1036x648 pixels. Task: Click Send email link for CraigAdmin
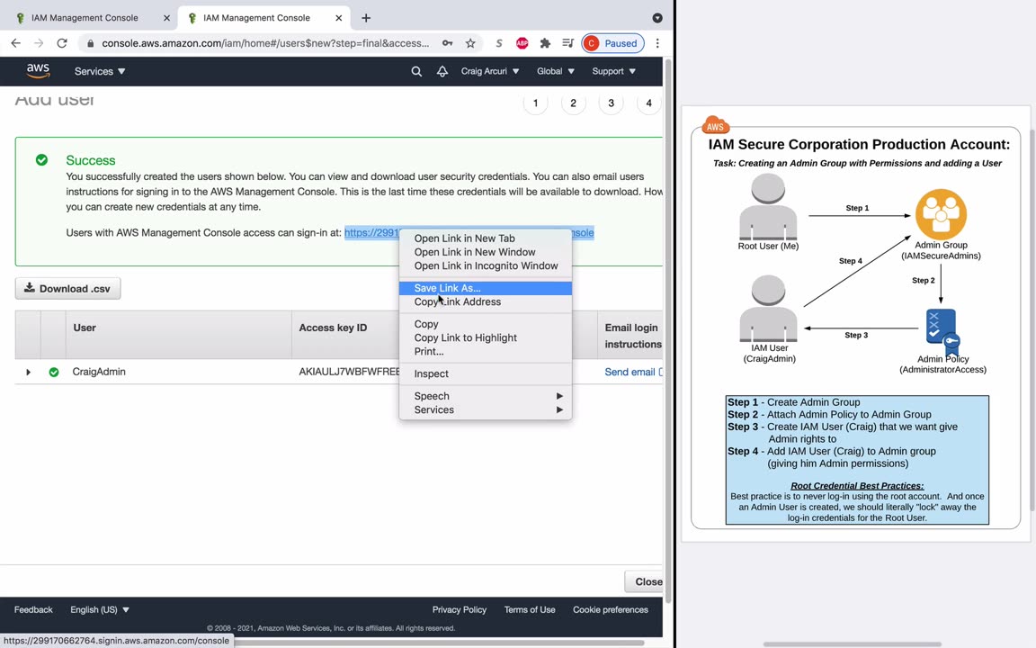pos(630,373)
